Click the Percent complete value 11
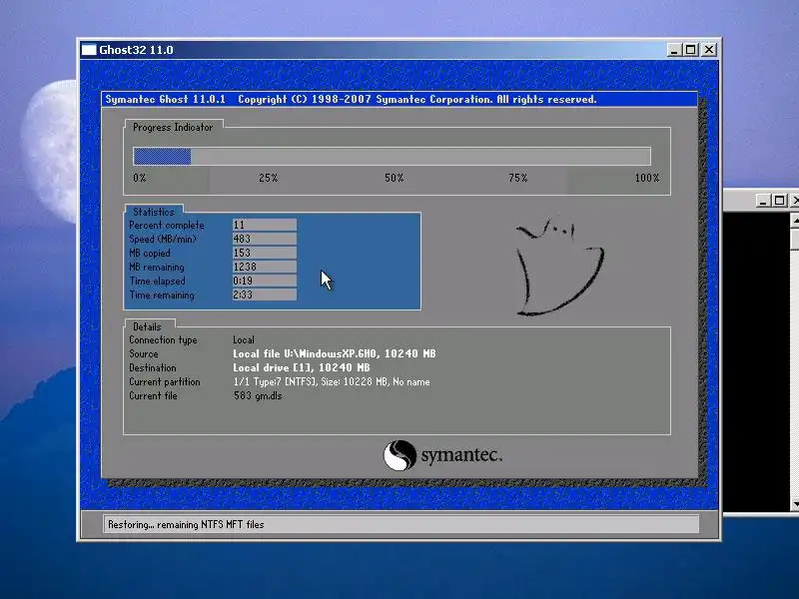The height and width of the screenshot is (599, 799). click(x=265, y=225)
